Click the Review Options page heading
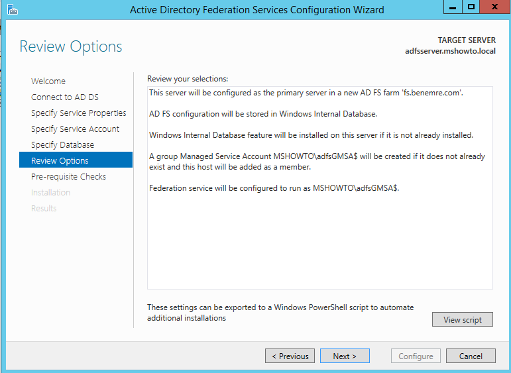This screenshot has height=373, width=511. (x=71, y=46)
